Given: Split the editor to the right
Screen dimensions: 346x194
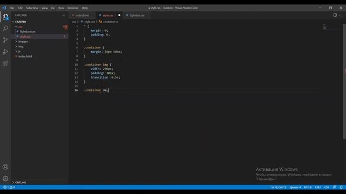Looking at the screenshot, I should tap(335, 15).
